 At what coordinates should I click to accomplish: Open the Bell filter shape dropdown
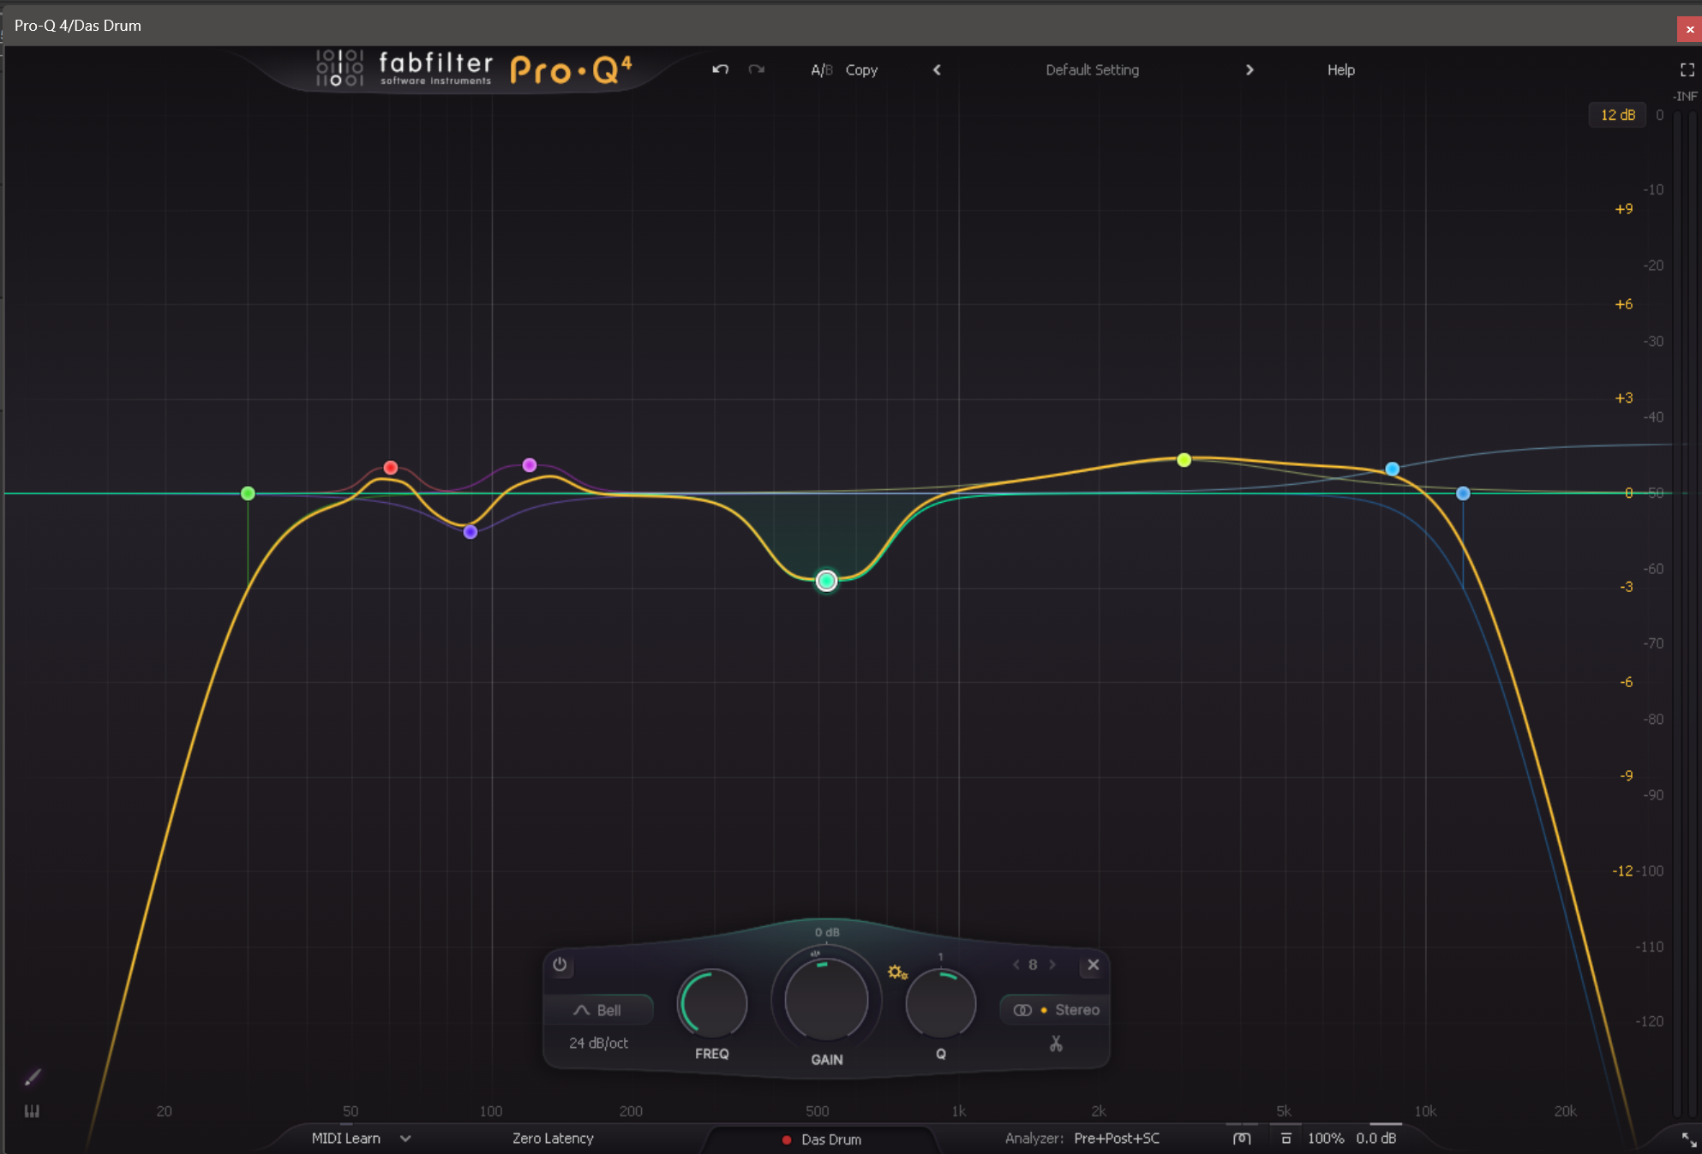(x=598, y=1010)
